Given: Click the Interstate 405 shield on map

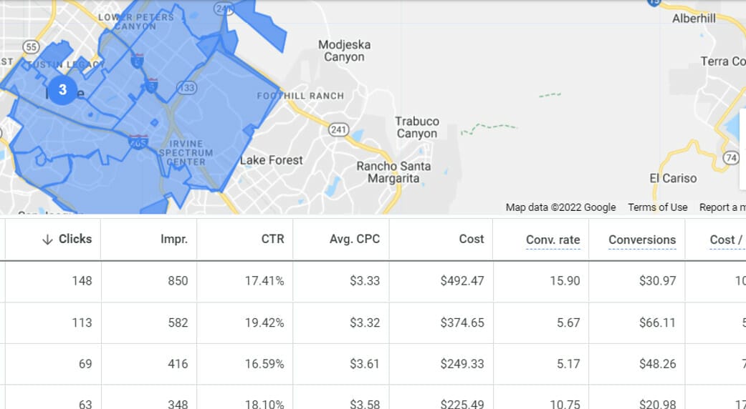Looking at the screenshot, I should [139, 142].
